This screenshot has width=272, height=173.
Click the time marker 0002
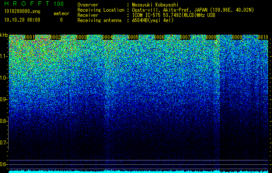(x=55, y=37)
